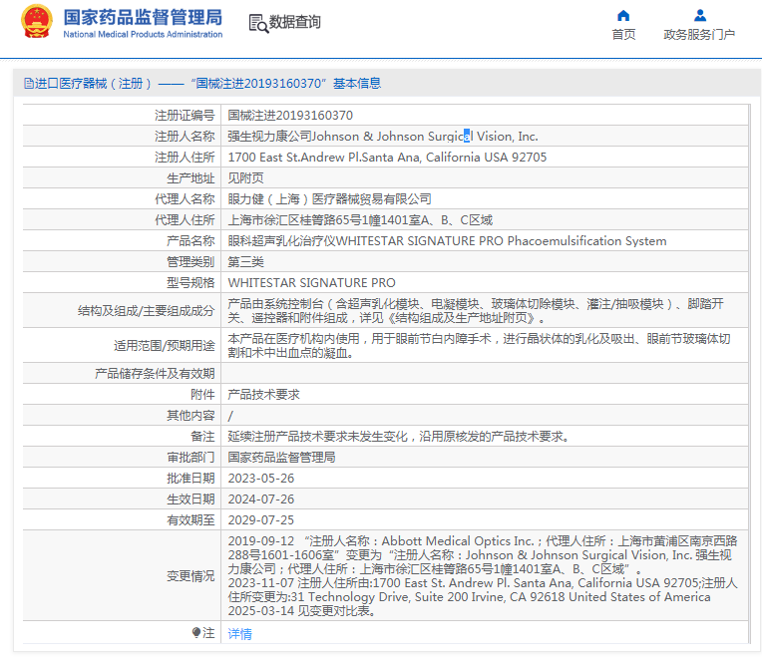762x665 pixels.
Task: Click the 适用范围/预期用途 label
Action: [x=165, y=345]
